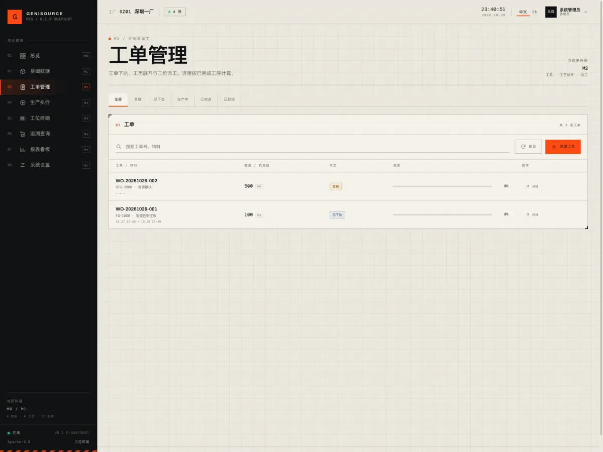Click the orange G logo of Genisource
This screenshot has width=603, height=452.
(15, 17)
